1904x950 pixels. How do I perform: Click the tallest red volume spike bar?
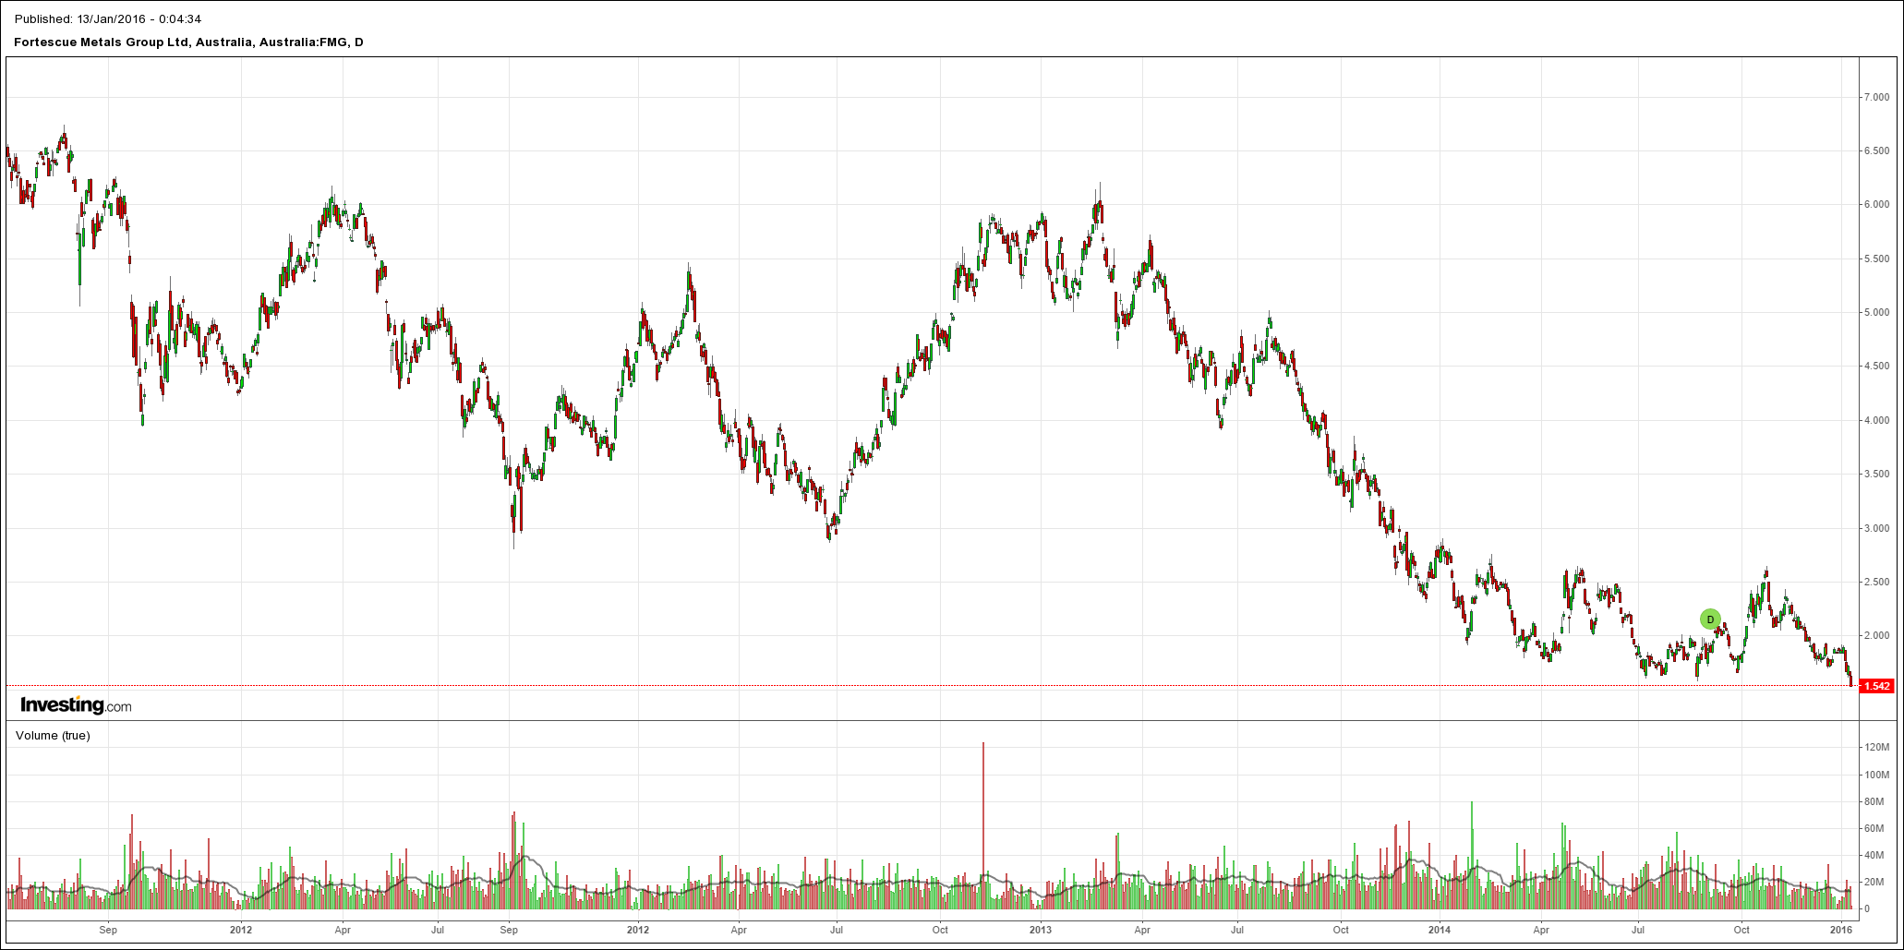pos(983,825)
